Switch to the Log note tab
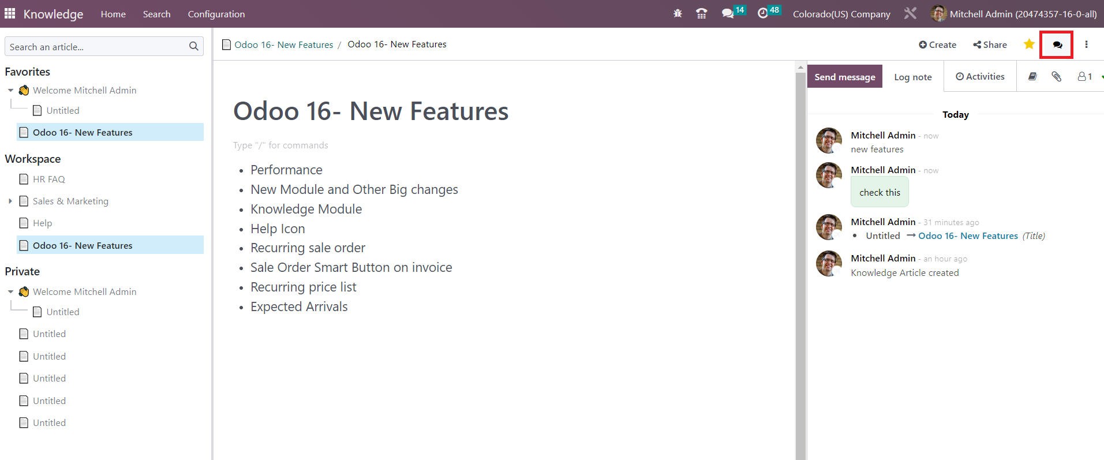 [913, 77]
